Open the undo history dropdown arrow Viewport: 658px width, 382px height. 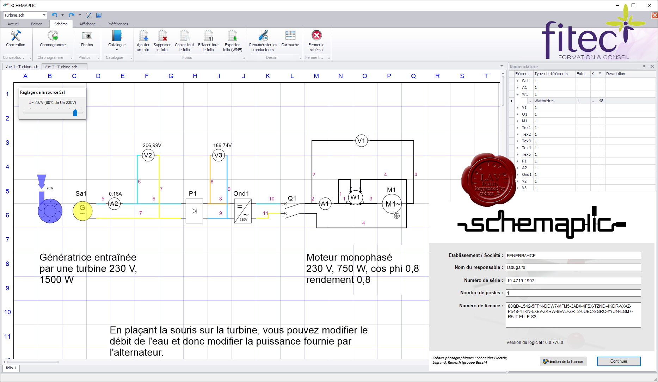[62, 15]
